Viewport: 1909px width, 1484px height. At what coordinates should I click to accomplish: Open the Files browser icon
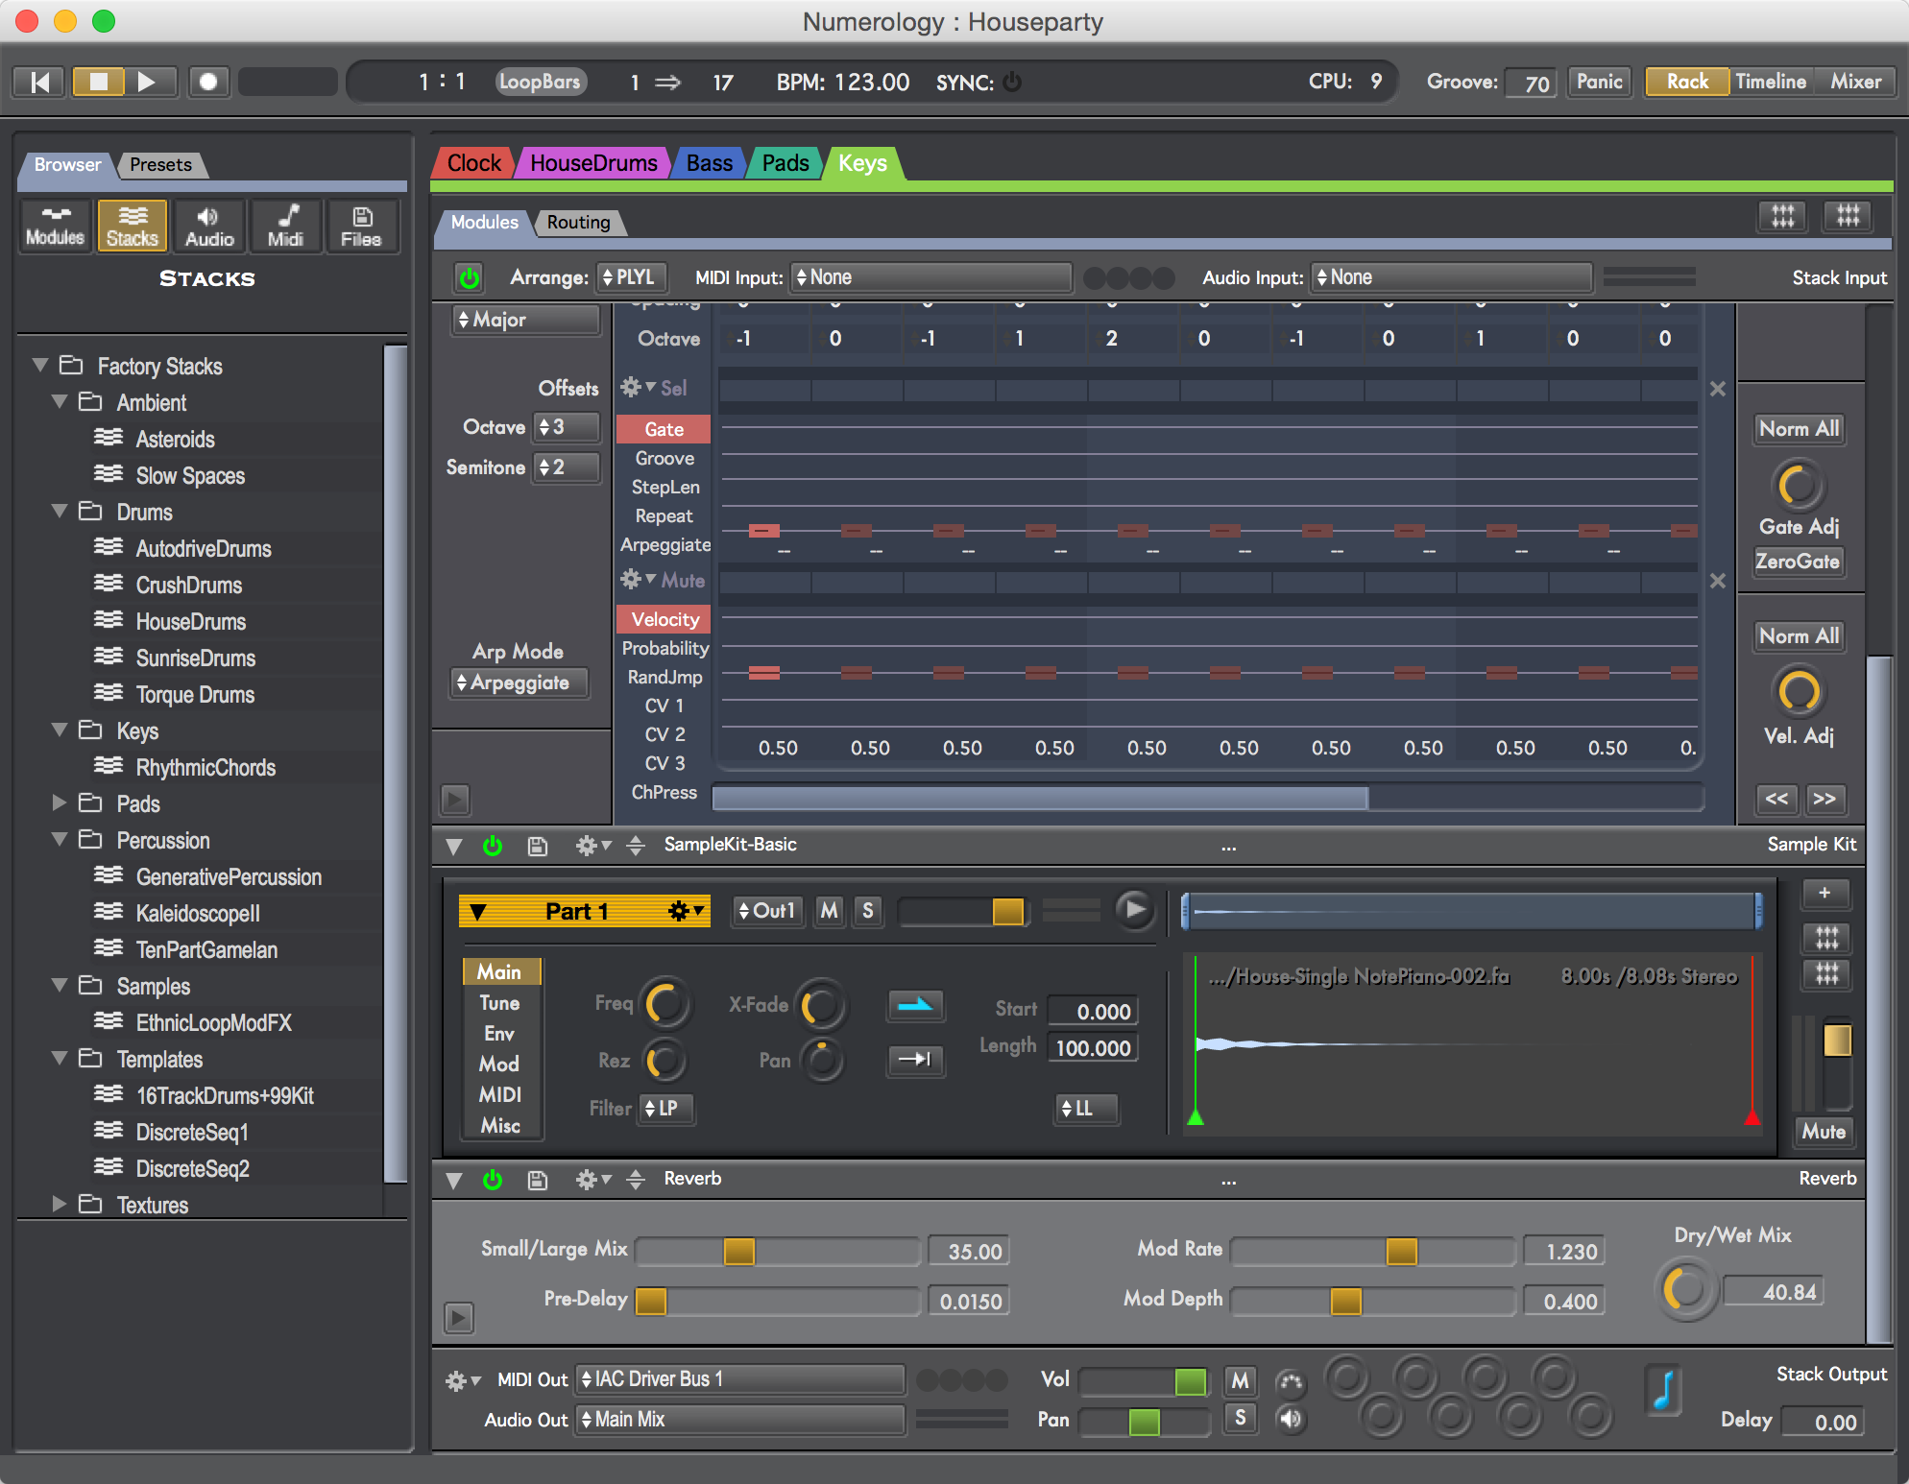[361, 227]
